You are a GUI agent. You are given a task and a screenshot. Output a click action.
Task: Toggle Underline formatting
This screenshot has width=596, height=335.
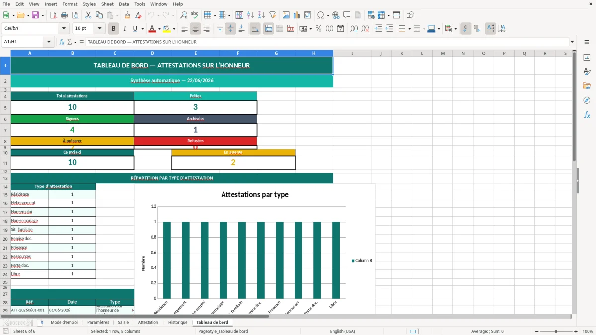[x=135, y=29]
